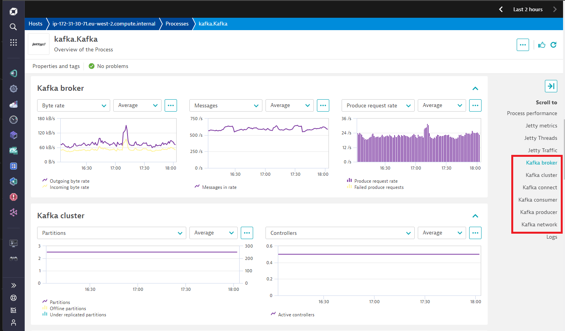Click the bar chart icon near sidebar bottom
This screenshot has height=331, width=565.
(13, 310)
